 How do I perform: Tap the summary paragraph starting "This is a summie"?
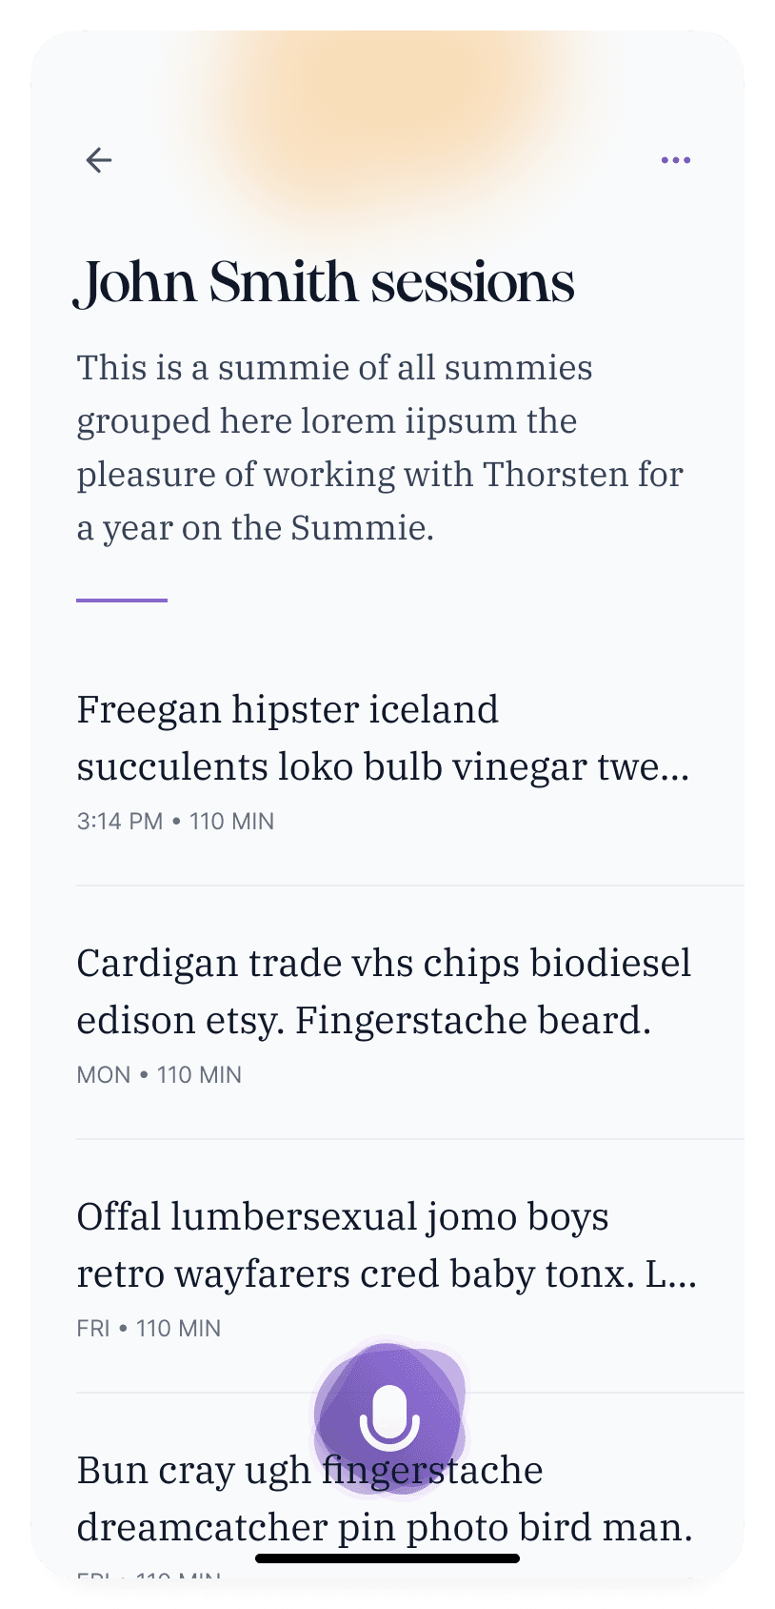[379, 447]
